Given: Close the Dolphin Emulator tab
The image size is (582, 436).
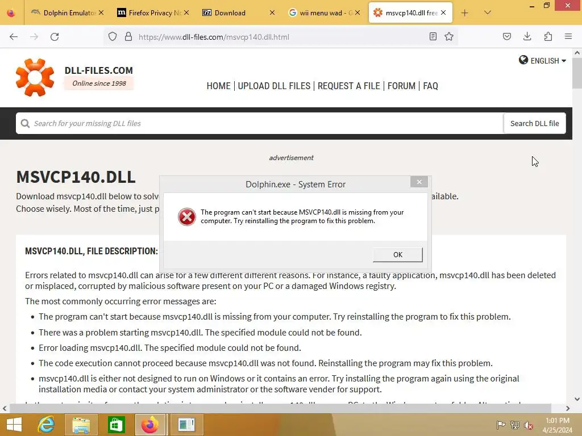Looking at the screenshot, I should coord(101,12).
